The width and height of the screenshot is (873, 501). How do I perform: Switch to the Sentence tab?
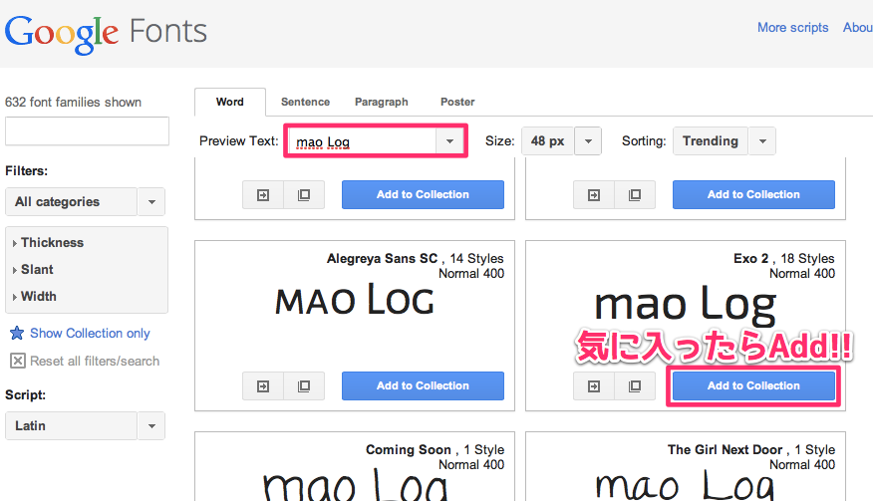click(305, 102)
